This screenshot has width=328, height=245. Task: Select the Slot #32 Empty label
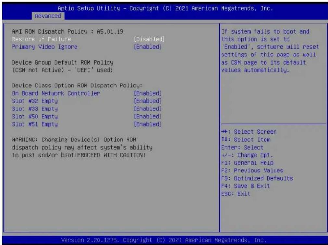point(35,101)
